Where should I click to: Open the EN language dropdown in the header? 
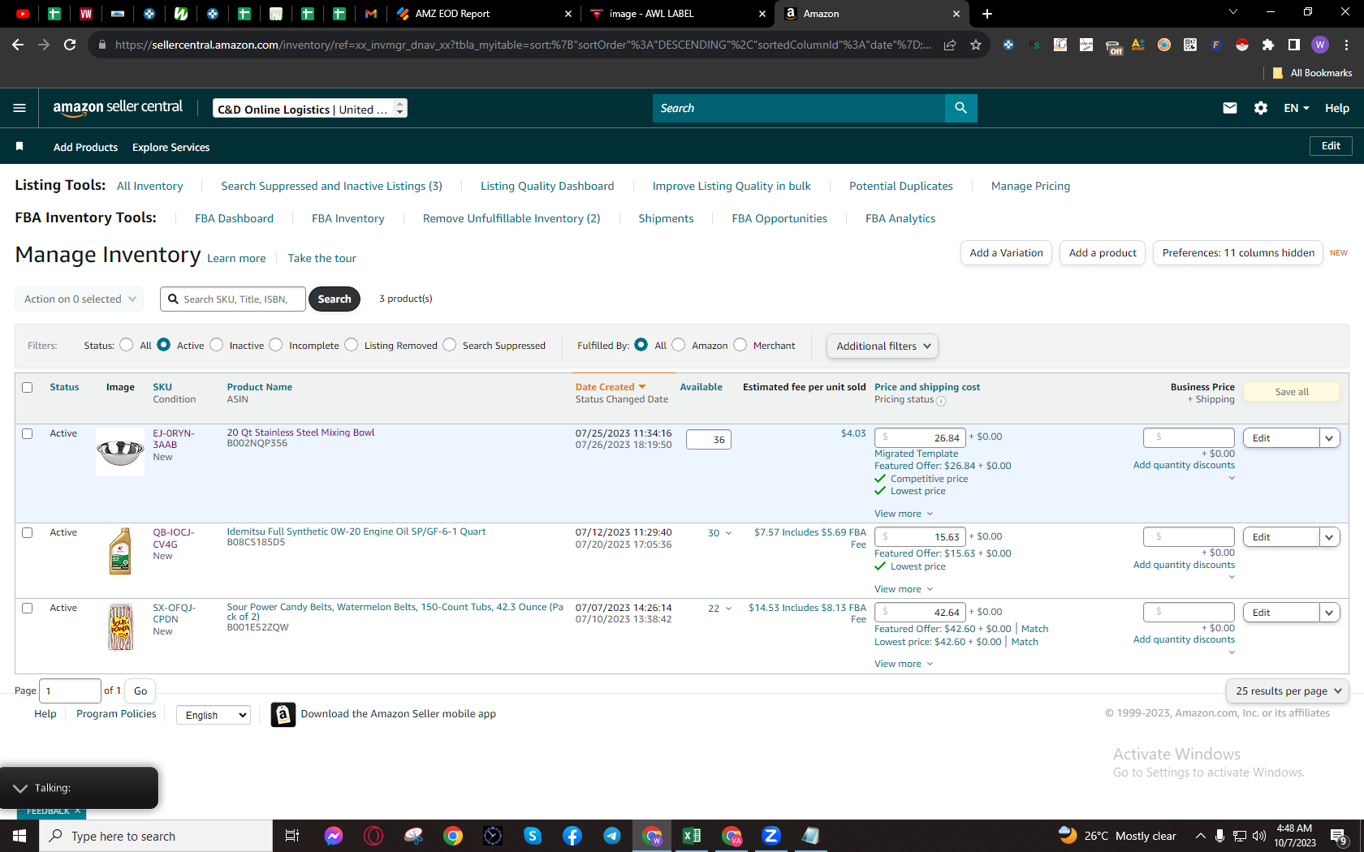(1296, 108)
